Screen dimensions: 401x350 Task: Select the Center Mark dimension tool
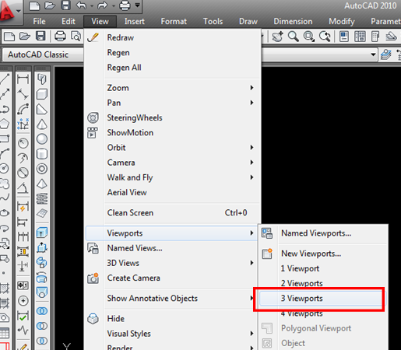click(23, 301)
